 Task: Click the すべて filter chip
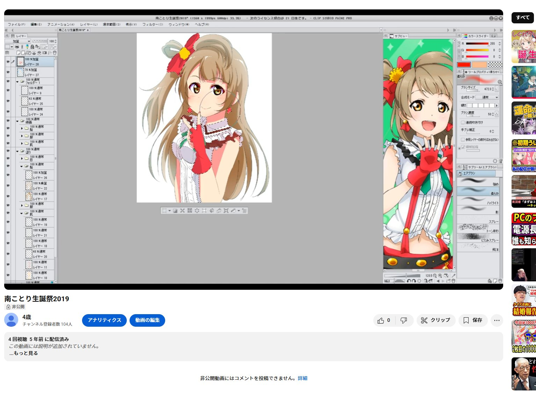click(523, 17)
